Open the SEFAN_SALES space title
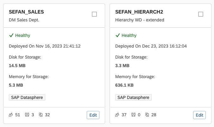 coord(26,12)
